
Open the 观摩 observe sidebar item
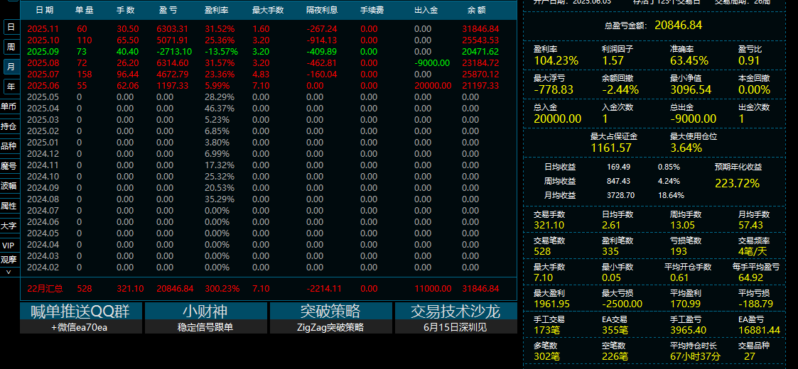pyautogui.click(x=9, y=260)
